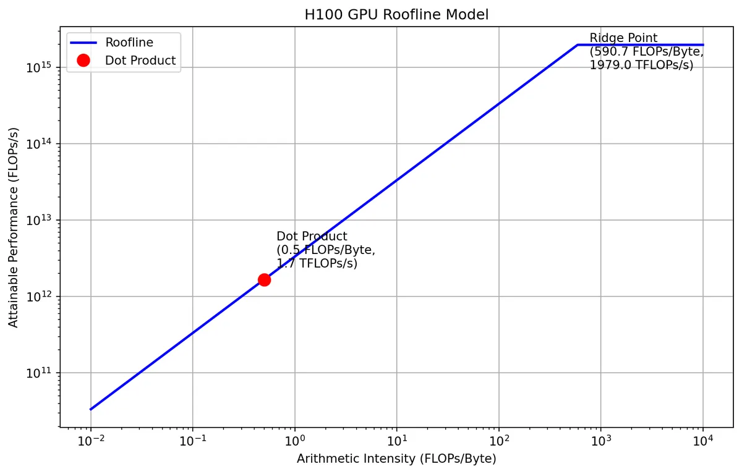This screenshot has width=742, height=474.
Task: Select the Dot Product legend text
Action: pyautogui.click(x=140, y=61)
